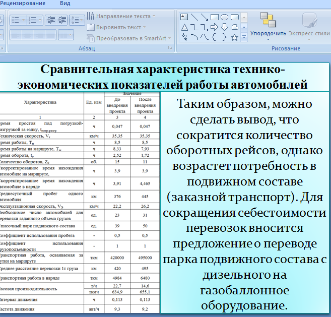
Task: Open the columns dropdown
Action: click(66, 34)
